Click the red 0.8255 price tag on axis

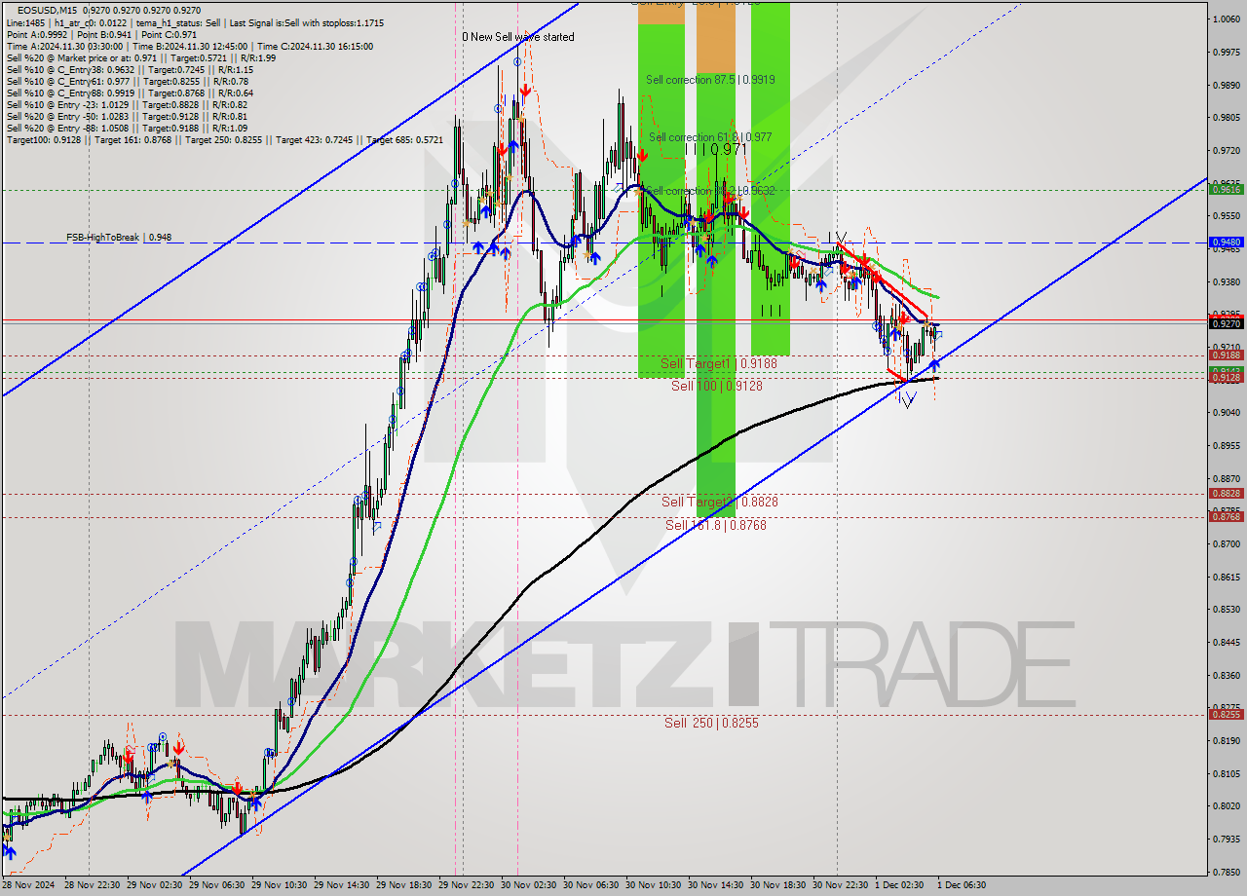click(1226, 715)
